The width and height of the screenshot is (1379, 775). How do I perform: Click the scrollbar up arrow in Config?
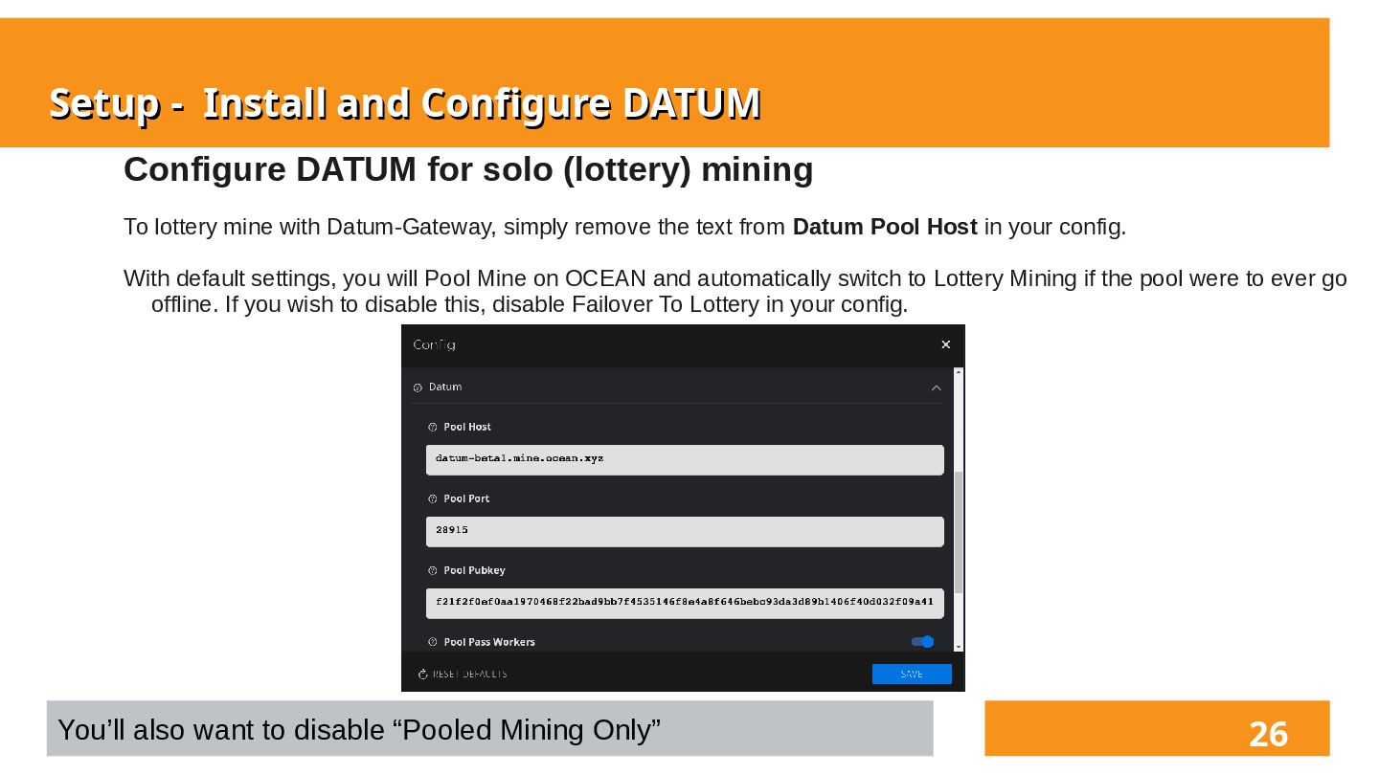click(959, 373)
